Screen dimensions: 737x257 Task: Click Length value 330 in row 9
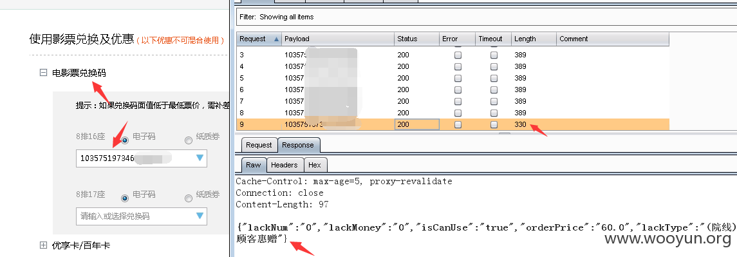coord(520,125)
